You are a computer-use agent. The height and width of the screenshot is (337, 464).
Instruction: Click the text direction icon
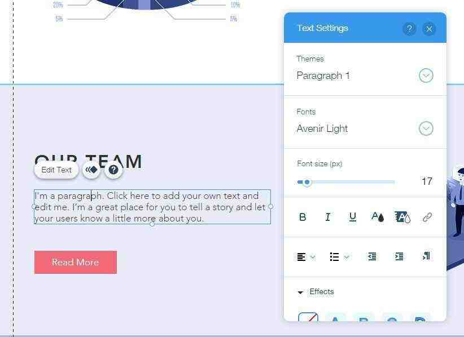point(426,256)
